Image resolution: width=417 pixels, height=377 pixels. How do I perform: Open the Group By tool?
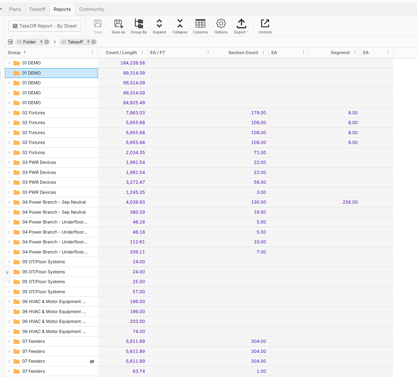pos(139,26)
